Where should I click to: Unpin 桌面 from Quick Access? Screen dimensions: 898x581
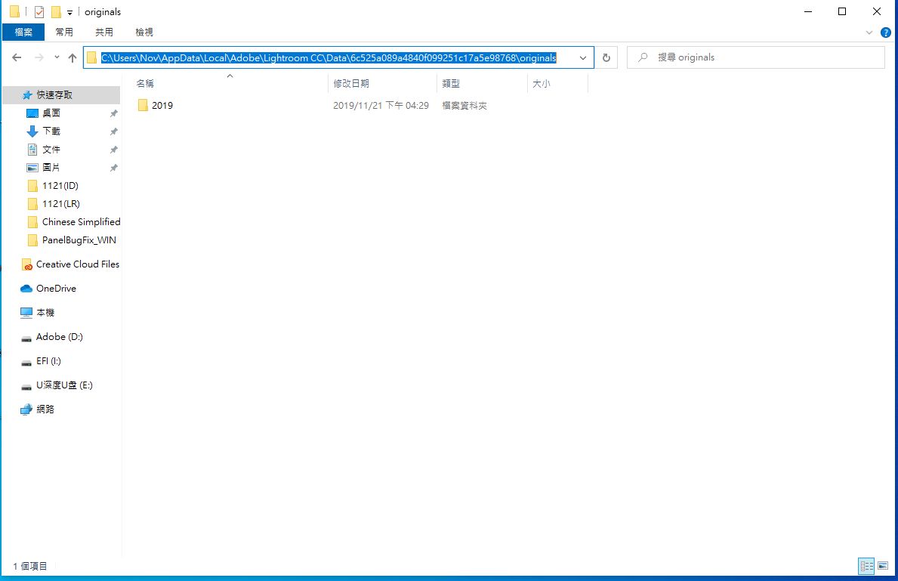(113, 112)
